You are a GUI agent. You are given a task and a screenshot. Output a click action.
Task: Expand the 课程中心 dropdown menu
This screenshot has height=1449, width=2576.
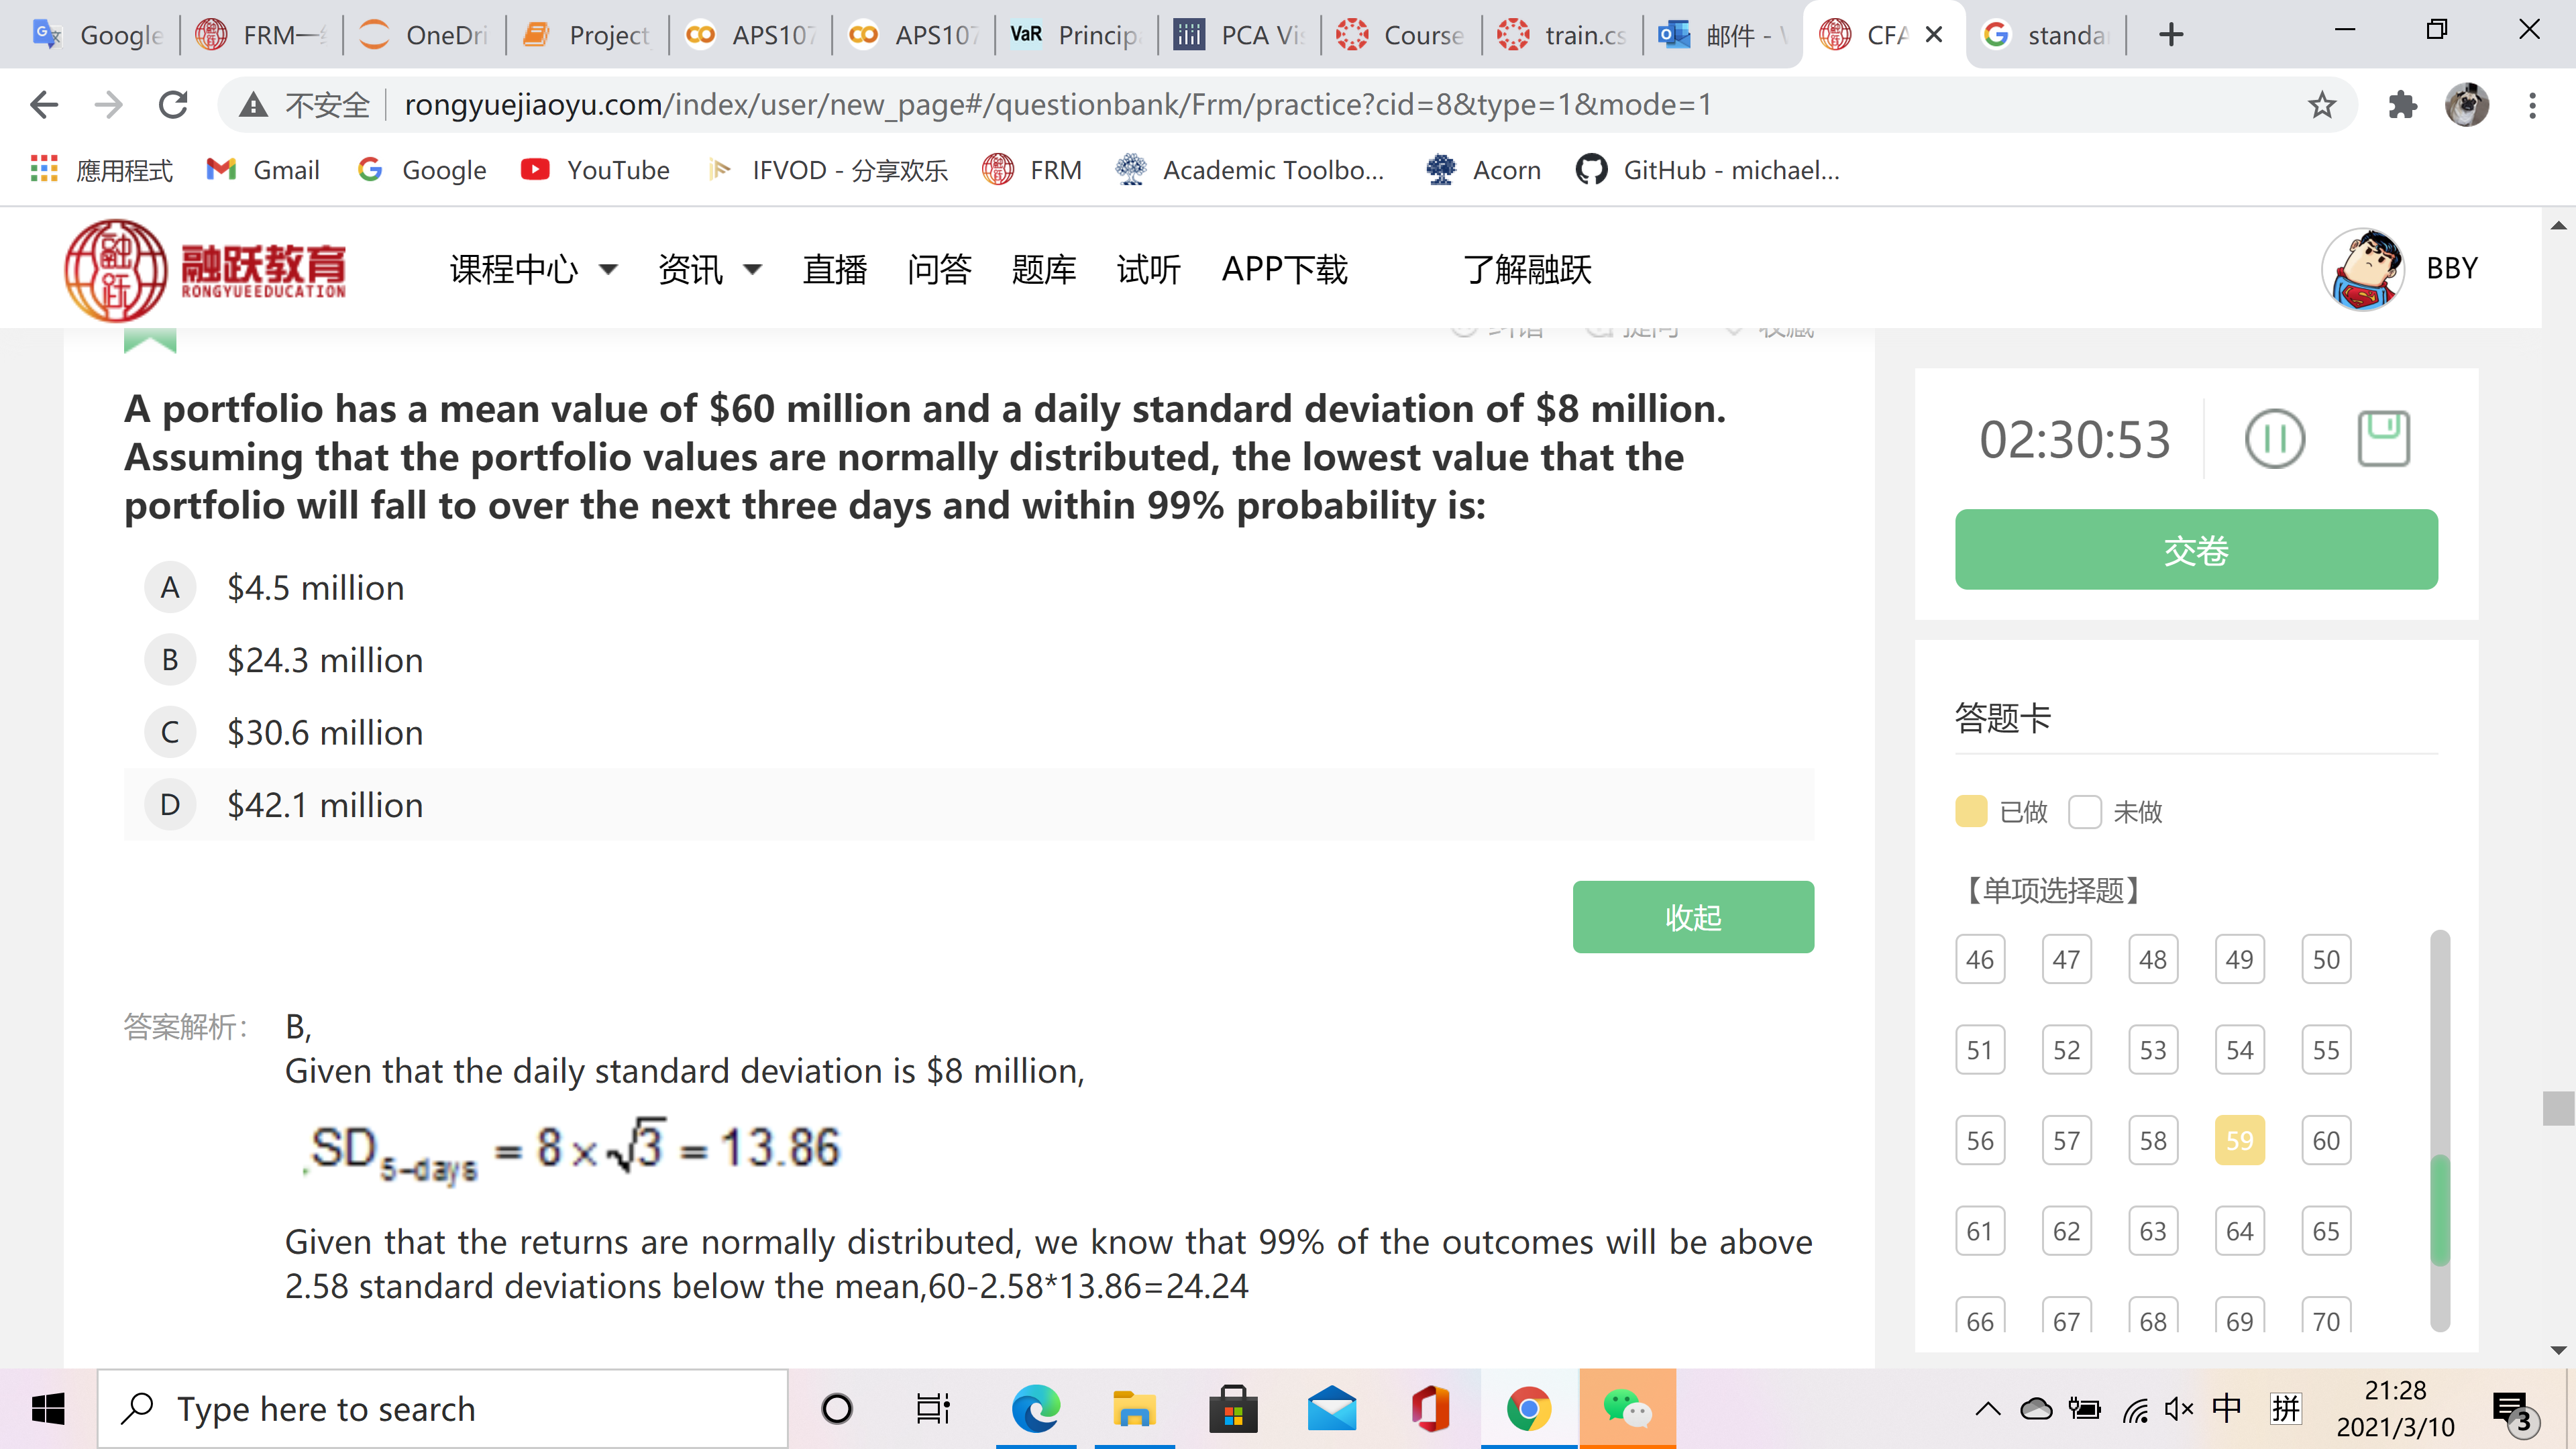click(533, 270)
